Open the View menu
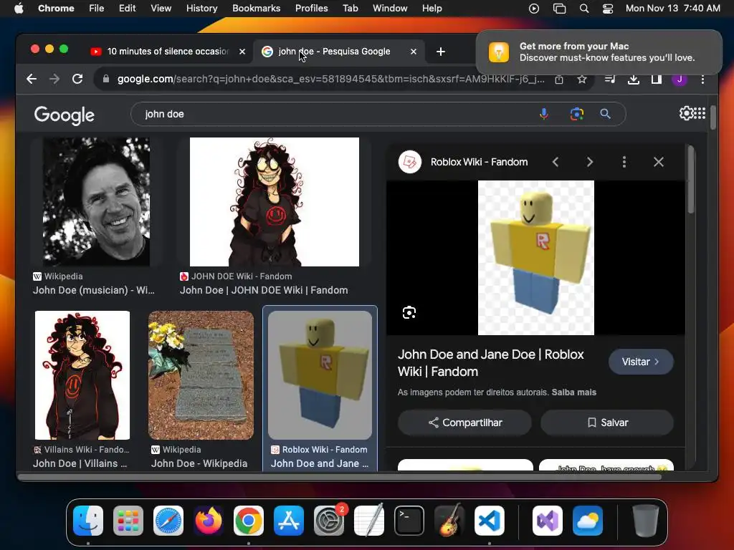Image resolution: width=734 pixels, height=550 pixels. pyautogui.click(x=161, y=9)
